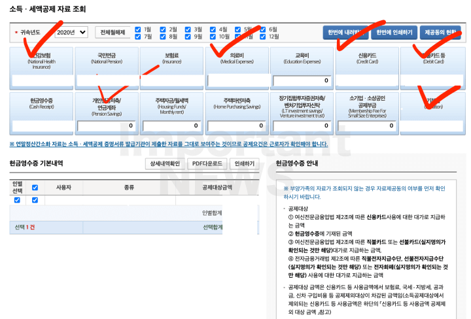Click the 공제대상 bullet heading in guide
This screenshot has height=319, width=471.
298,209
